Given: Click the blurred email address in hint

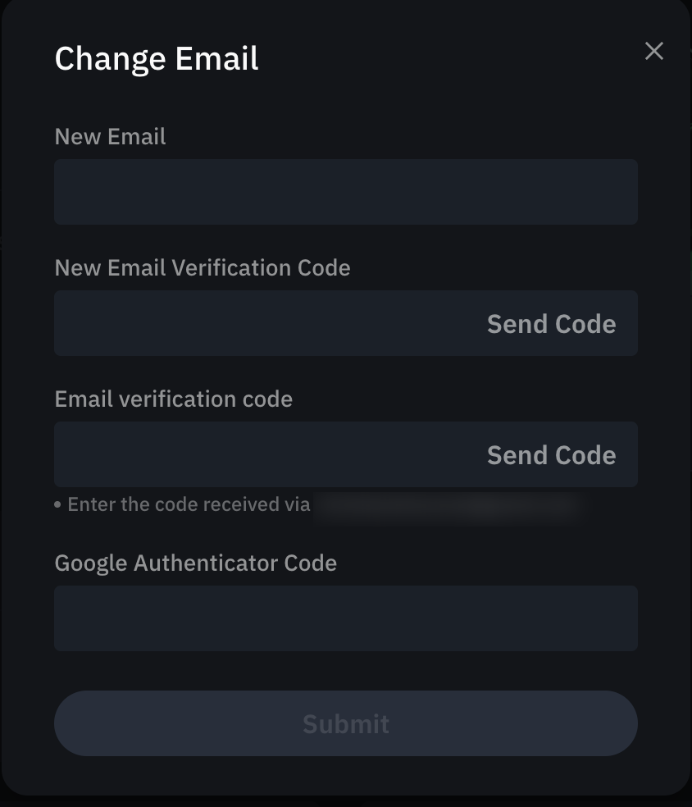Looking at the screenshot, I should (x=448, y=505).
